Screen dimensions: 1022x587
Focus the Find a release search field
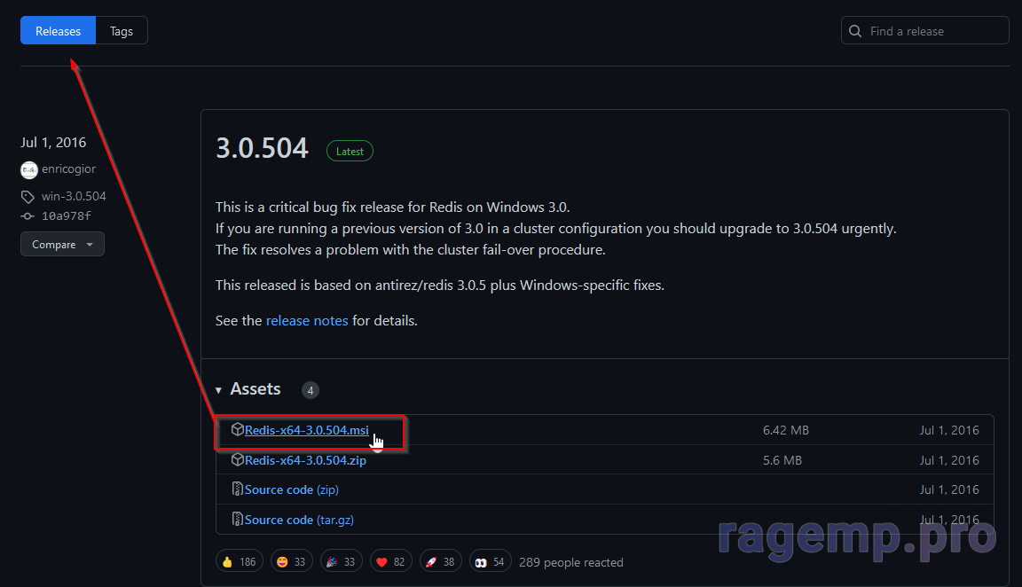[x=925, y=31]
